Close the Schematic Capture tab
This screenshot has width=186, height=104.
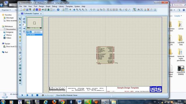[41, 14]
